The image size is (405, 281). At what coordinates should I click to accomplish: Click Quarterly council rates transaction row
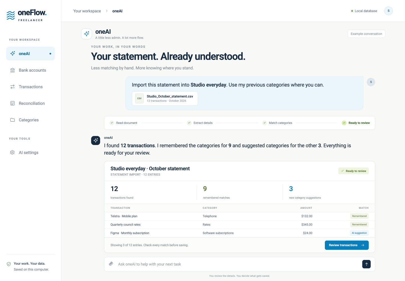[x=240, y=225]
